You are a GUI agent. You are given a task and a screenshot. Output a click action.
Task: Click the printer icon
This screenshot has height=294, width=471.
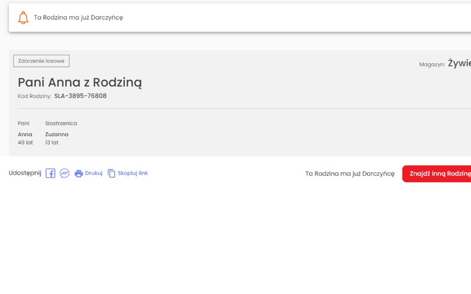79,173
